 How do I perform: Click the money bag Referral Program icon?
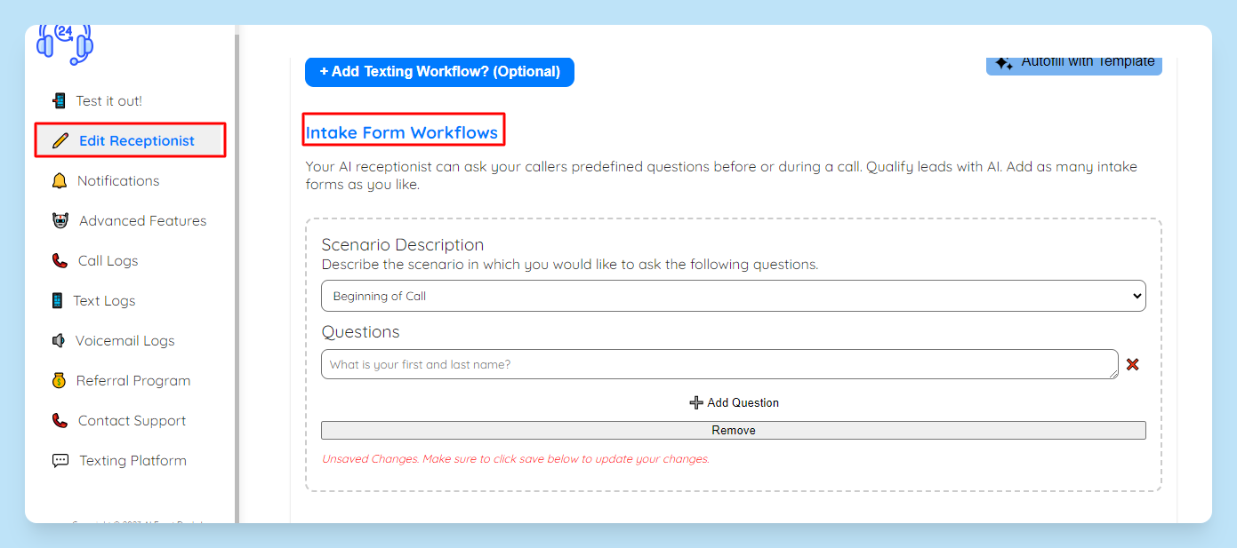click(x=59, y=380)
